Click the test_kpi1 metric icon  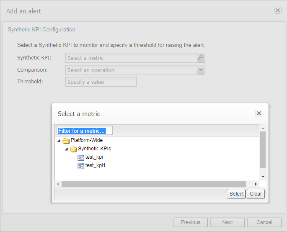81,166
